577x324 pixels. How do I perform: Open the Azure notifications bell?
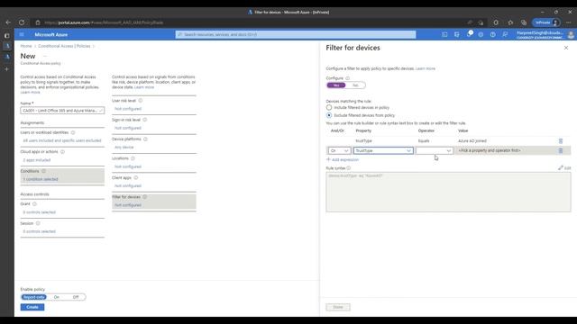point(469,34)
